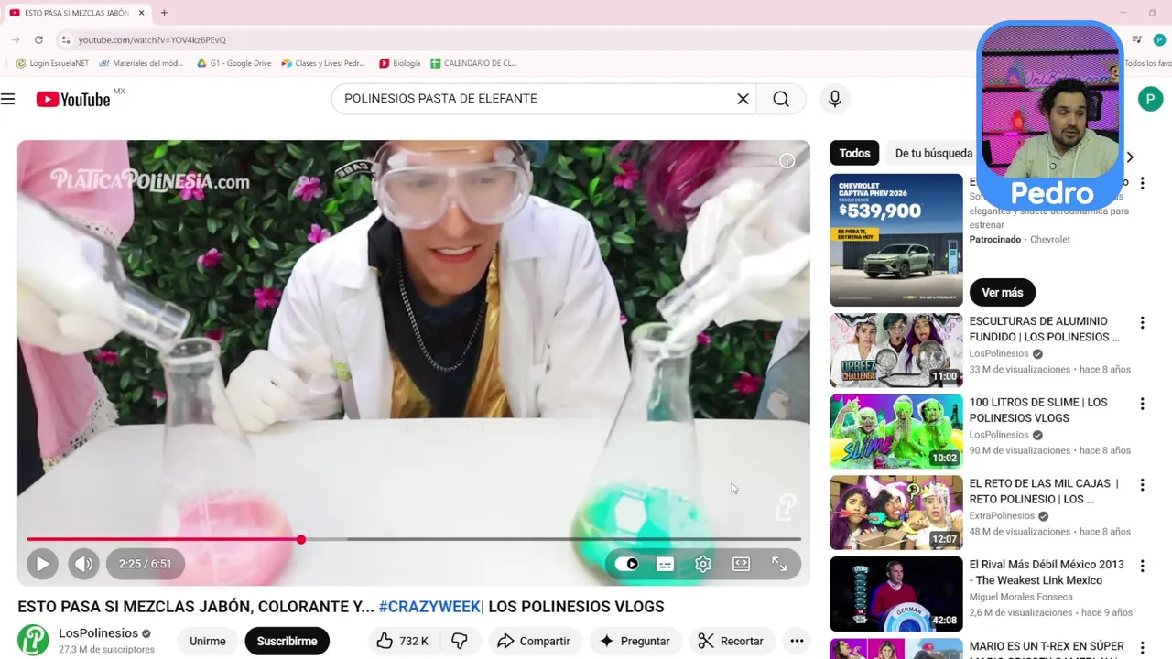The image size is (1172, 659).
Task: Open Clases y Lives bookmark
Action: point(323,63)
